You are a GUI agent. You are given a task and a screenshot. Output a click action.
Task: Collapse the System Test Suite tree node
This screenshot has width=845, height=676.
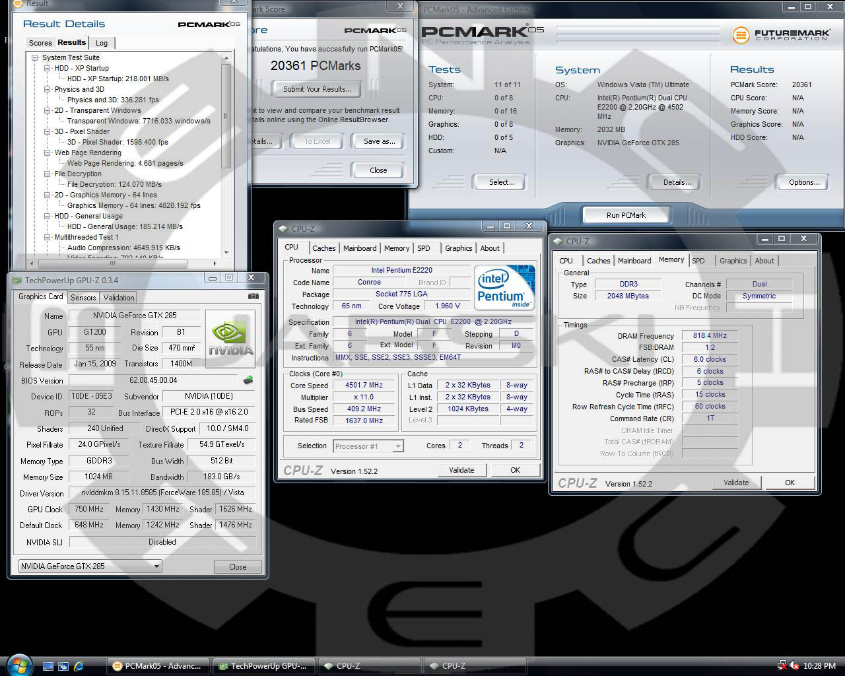35,57
